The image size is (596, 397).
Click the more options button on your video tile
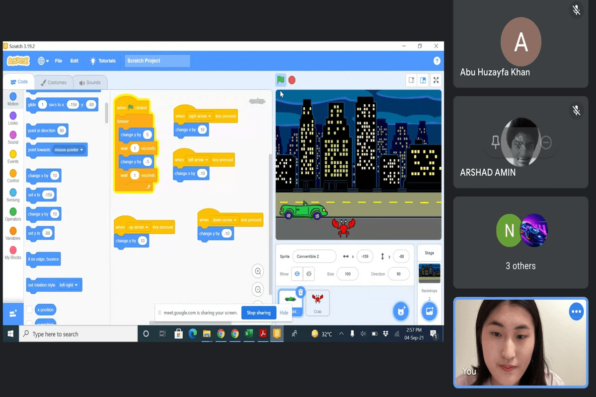click(576, 312)
